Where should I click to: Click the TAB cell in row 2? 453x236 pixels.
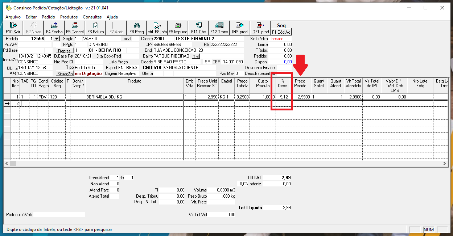24,104
